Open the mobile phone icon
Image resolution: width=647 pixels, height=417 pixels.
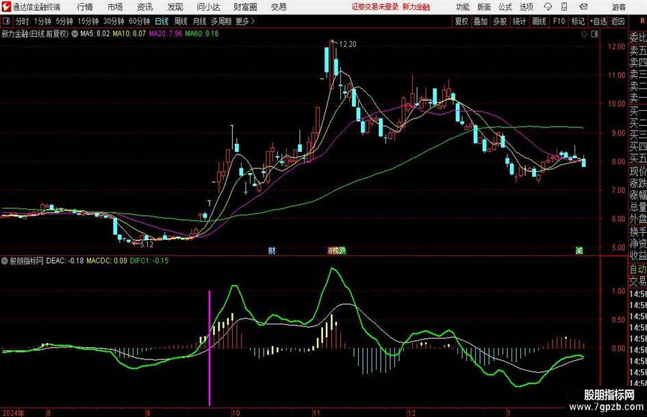click(x=564, y=7)
